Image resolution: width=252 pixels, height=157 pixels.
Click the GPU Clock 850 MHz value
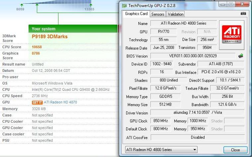click(161, 121)
